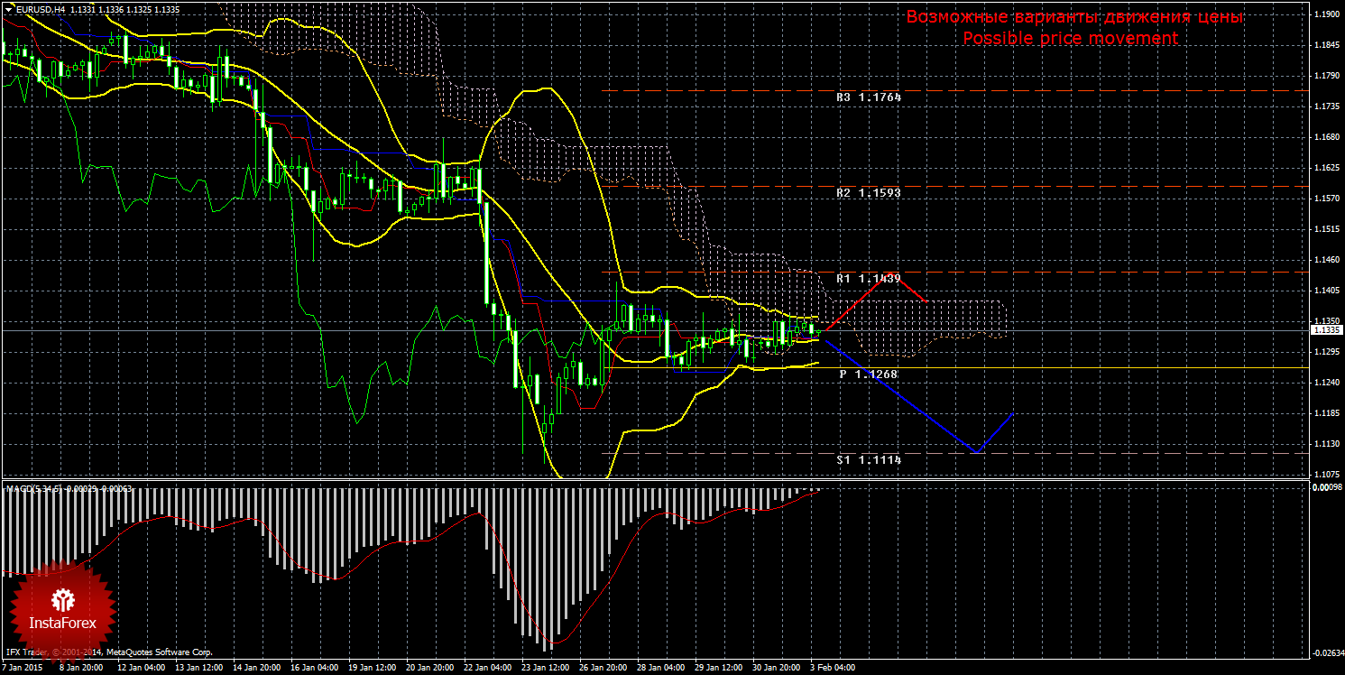Click the 1.1075 price scale value
Screen dimensions: 1345x675
[x=1325, y=475]
